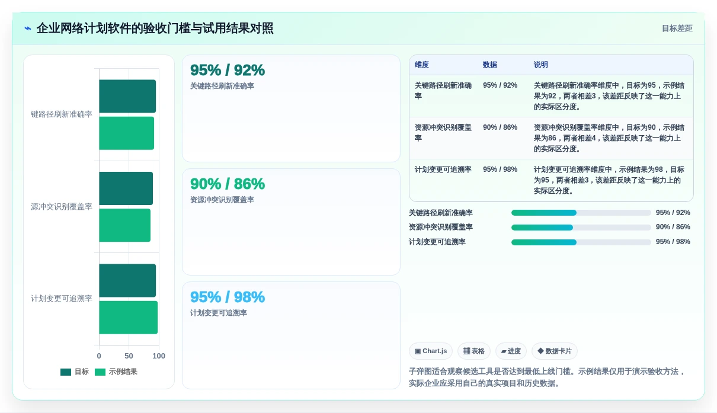The height and width of the screenshot is (413, 717).
Task: Click the 目标差距 label in header
Action: tap(677, 28)
